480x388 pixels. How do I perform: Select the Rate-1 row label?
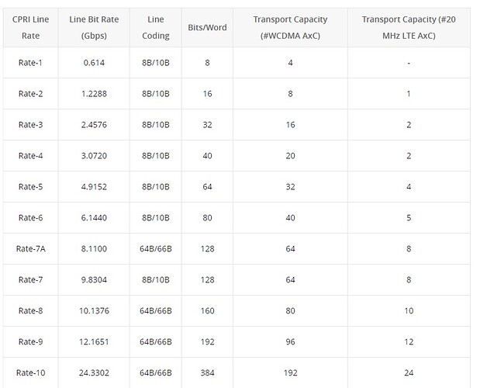pos(30,63)
